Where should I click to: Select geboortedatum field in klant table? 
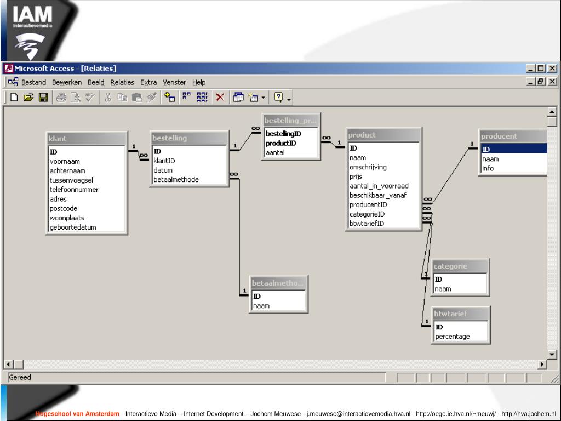pos(87,227)
